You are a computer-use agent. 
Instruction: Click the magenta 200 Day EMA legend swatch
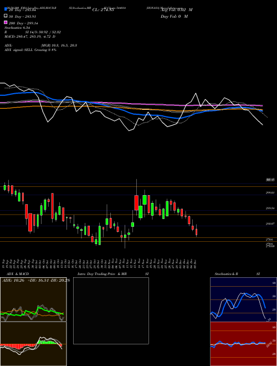point(6,22)
